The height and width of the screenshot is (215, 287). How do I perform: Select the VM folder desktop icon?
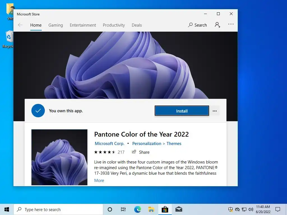pos(10,12)
